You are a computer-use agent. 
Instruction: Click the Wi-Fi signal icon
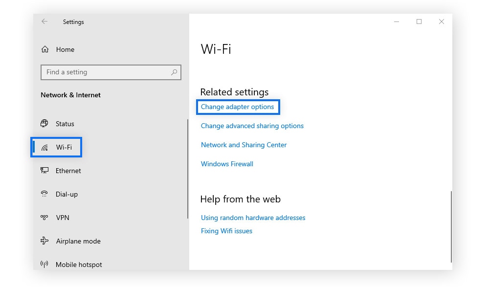[x=45, y=147]
